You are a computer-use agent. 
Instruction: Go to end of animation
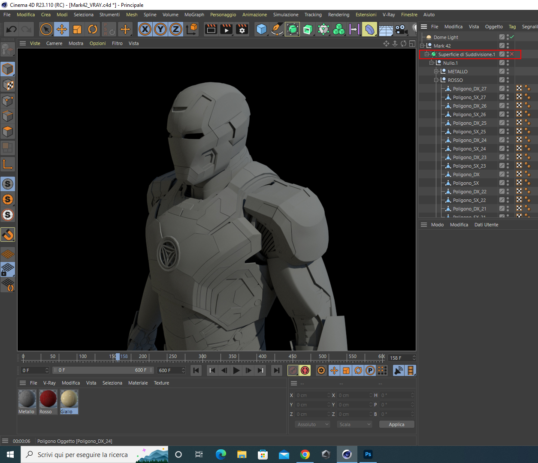[277, 370]
